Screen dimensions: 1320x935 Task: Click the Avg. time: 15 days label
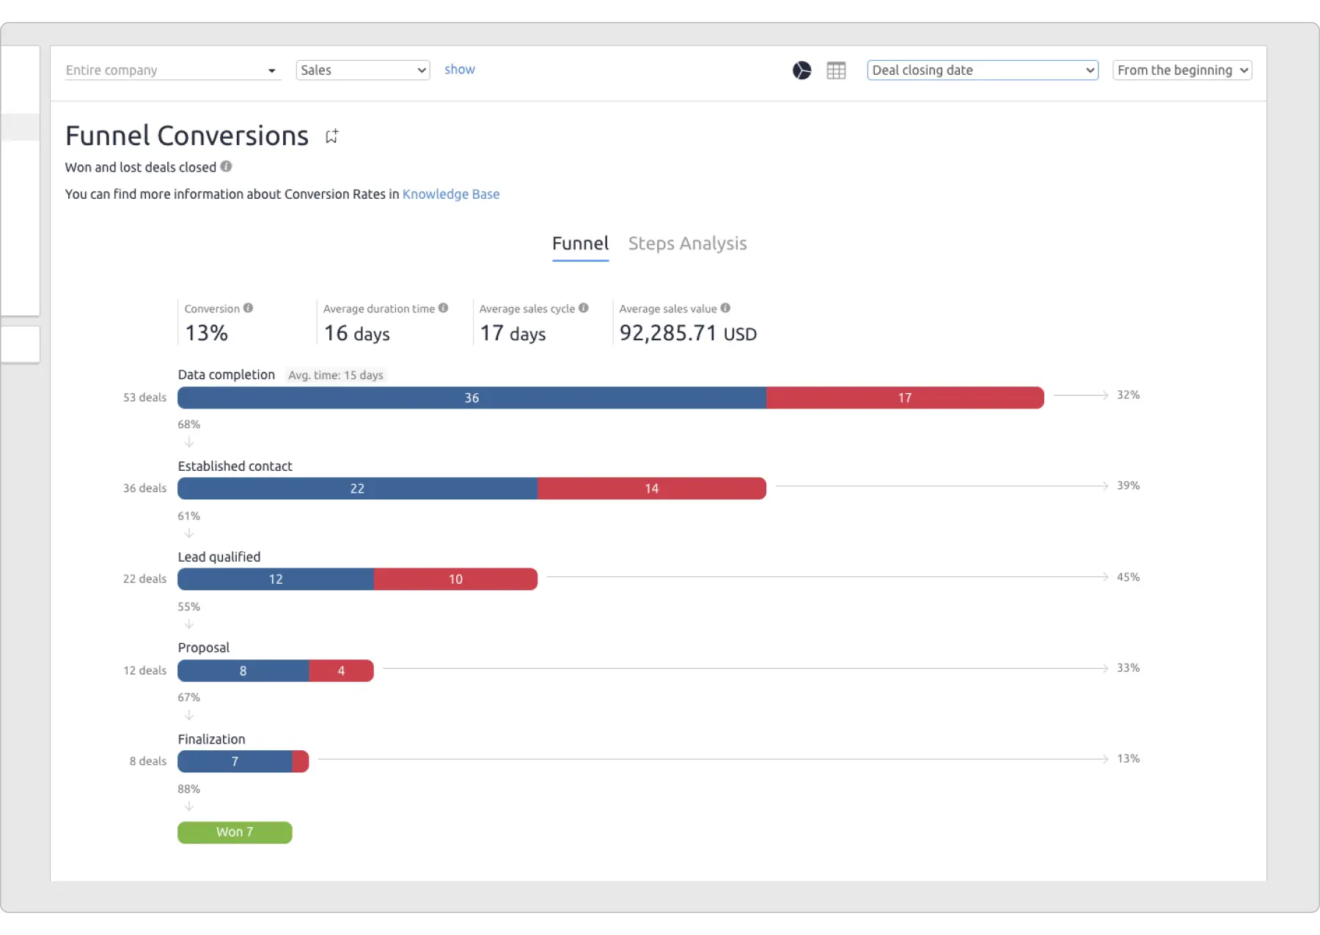pyautogui.click(x=336, y=375)
